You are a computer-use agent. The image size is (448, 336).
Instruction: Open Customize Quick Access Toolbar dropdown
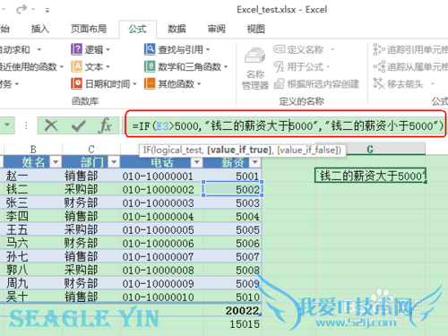point(47,10)
